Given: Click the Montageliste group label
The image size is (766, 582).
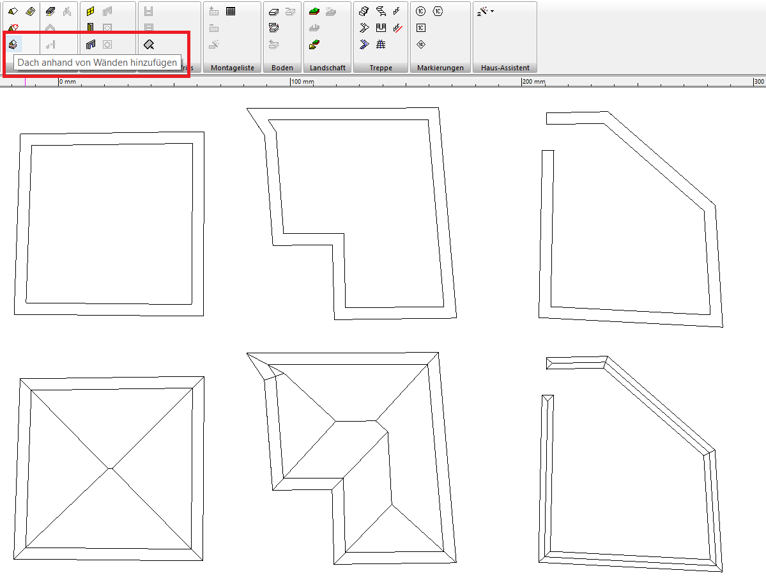Looking at the screenshot, I should [x=233, y=68].
